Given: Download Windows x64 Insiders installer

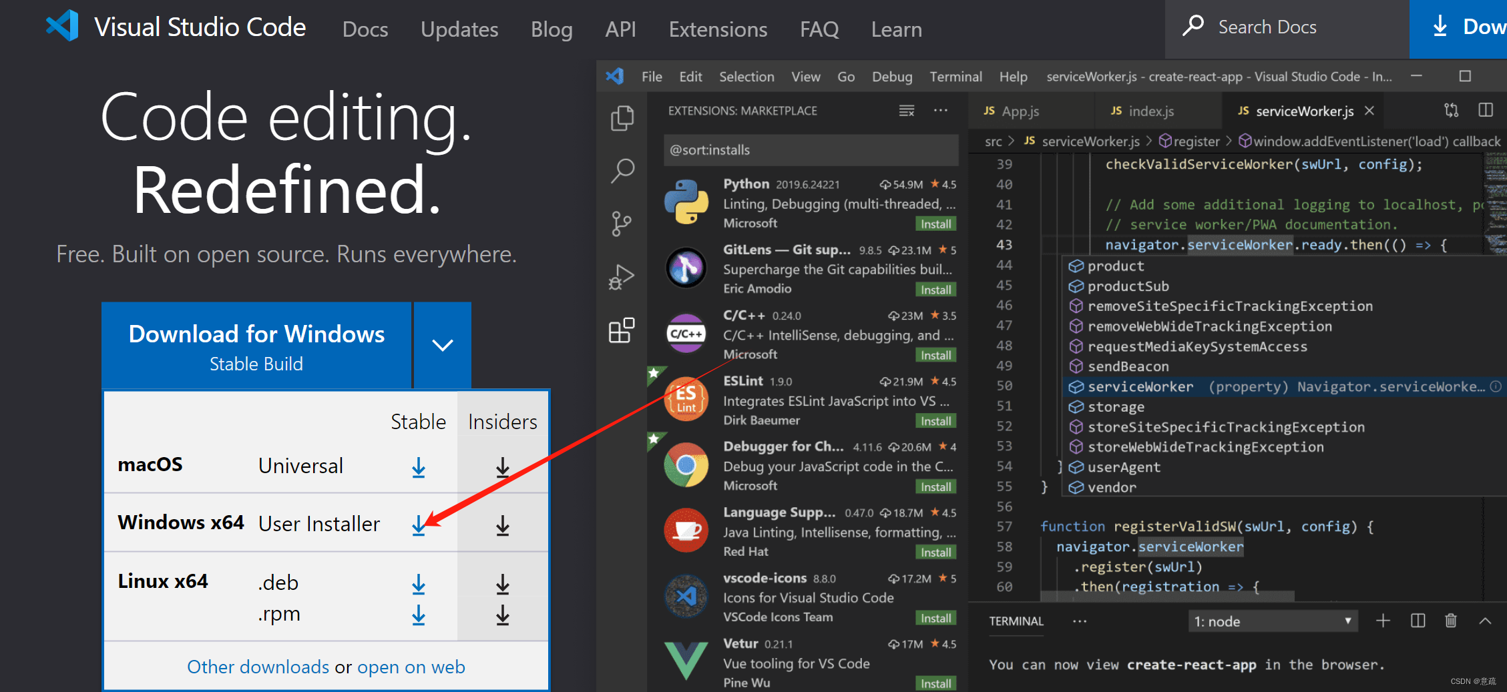Looking at the screenshot, I should [503, 525].
